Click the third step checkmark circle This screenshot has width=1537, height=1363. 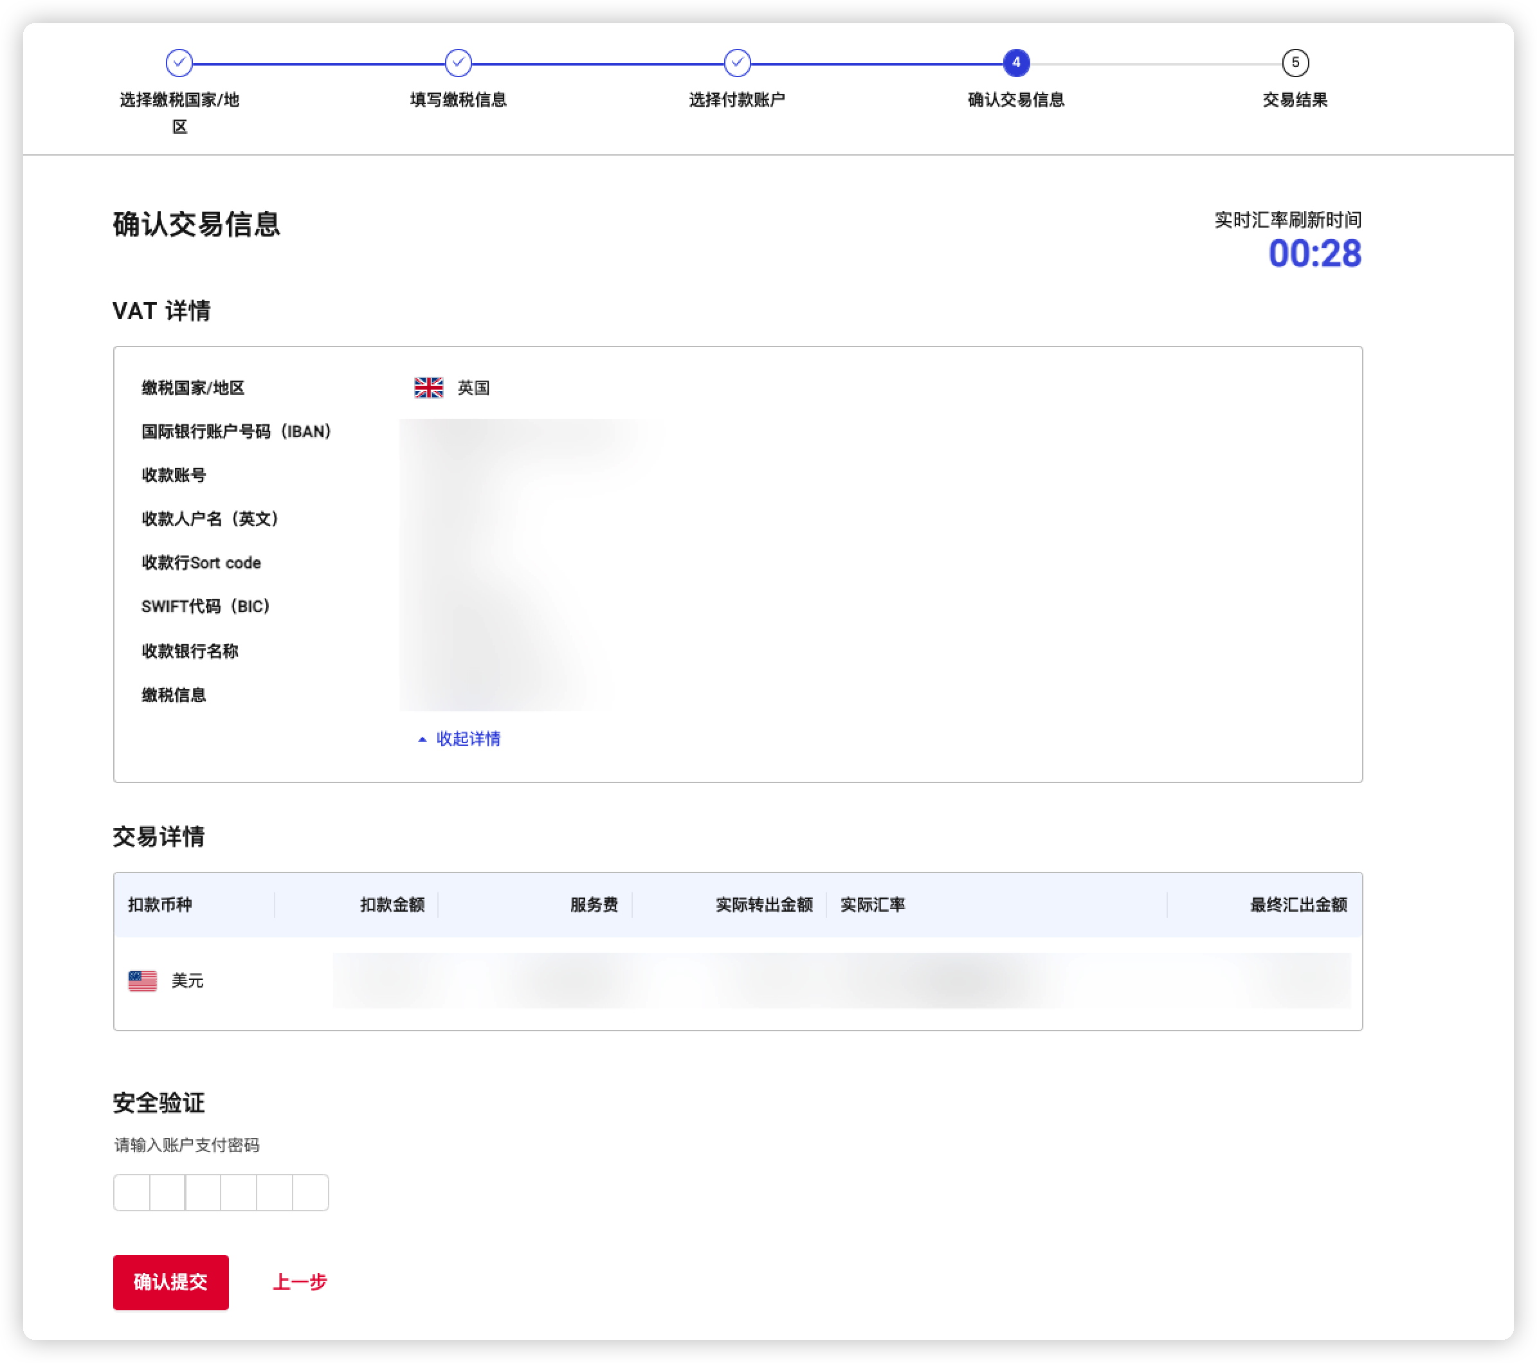click(737, 63)
